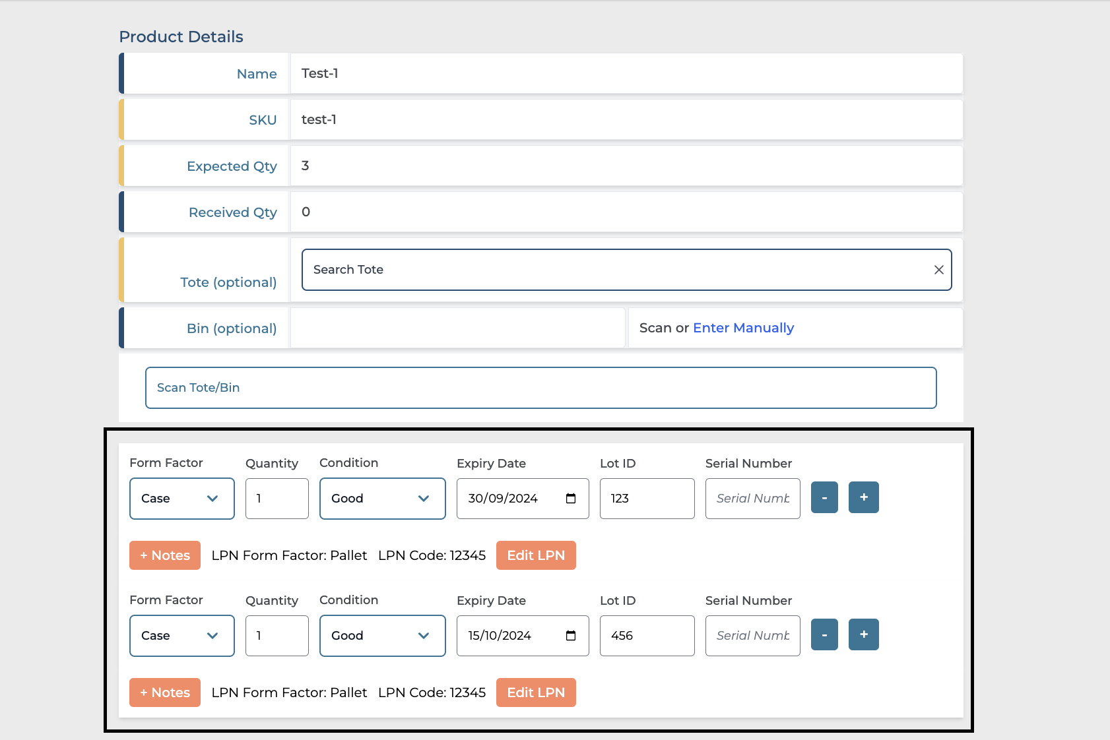Open second row Condition dropdown

pyautogui.click(x=382, y=636)
